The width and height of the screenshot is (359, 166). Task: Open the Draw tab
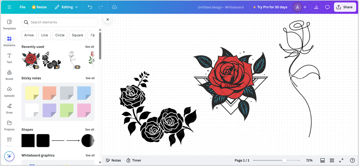coord(9,109)
